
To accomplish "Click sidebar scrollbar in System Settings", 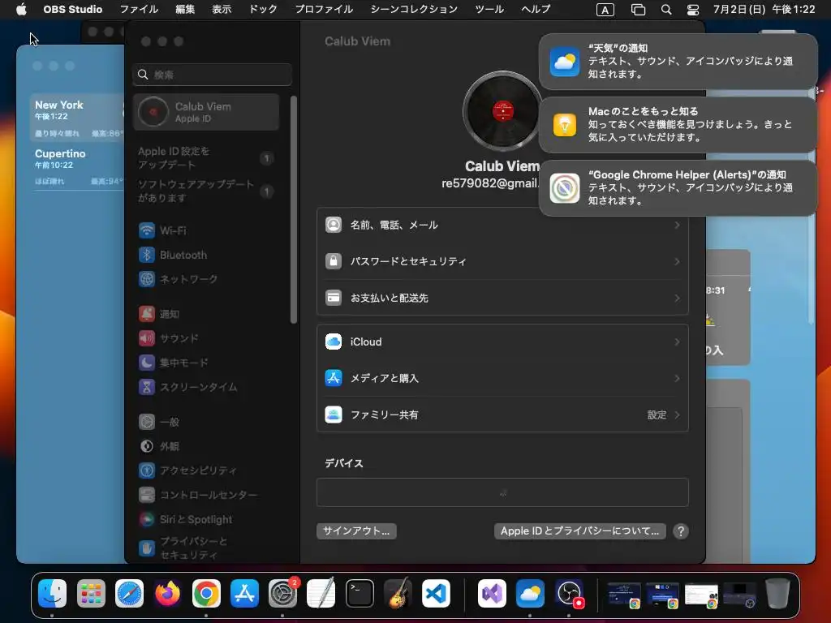I will tap(294, 209).
